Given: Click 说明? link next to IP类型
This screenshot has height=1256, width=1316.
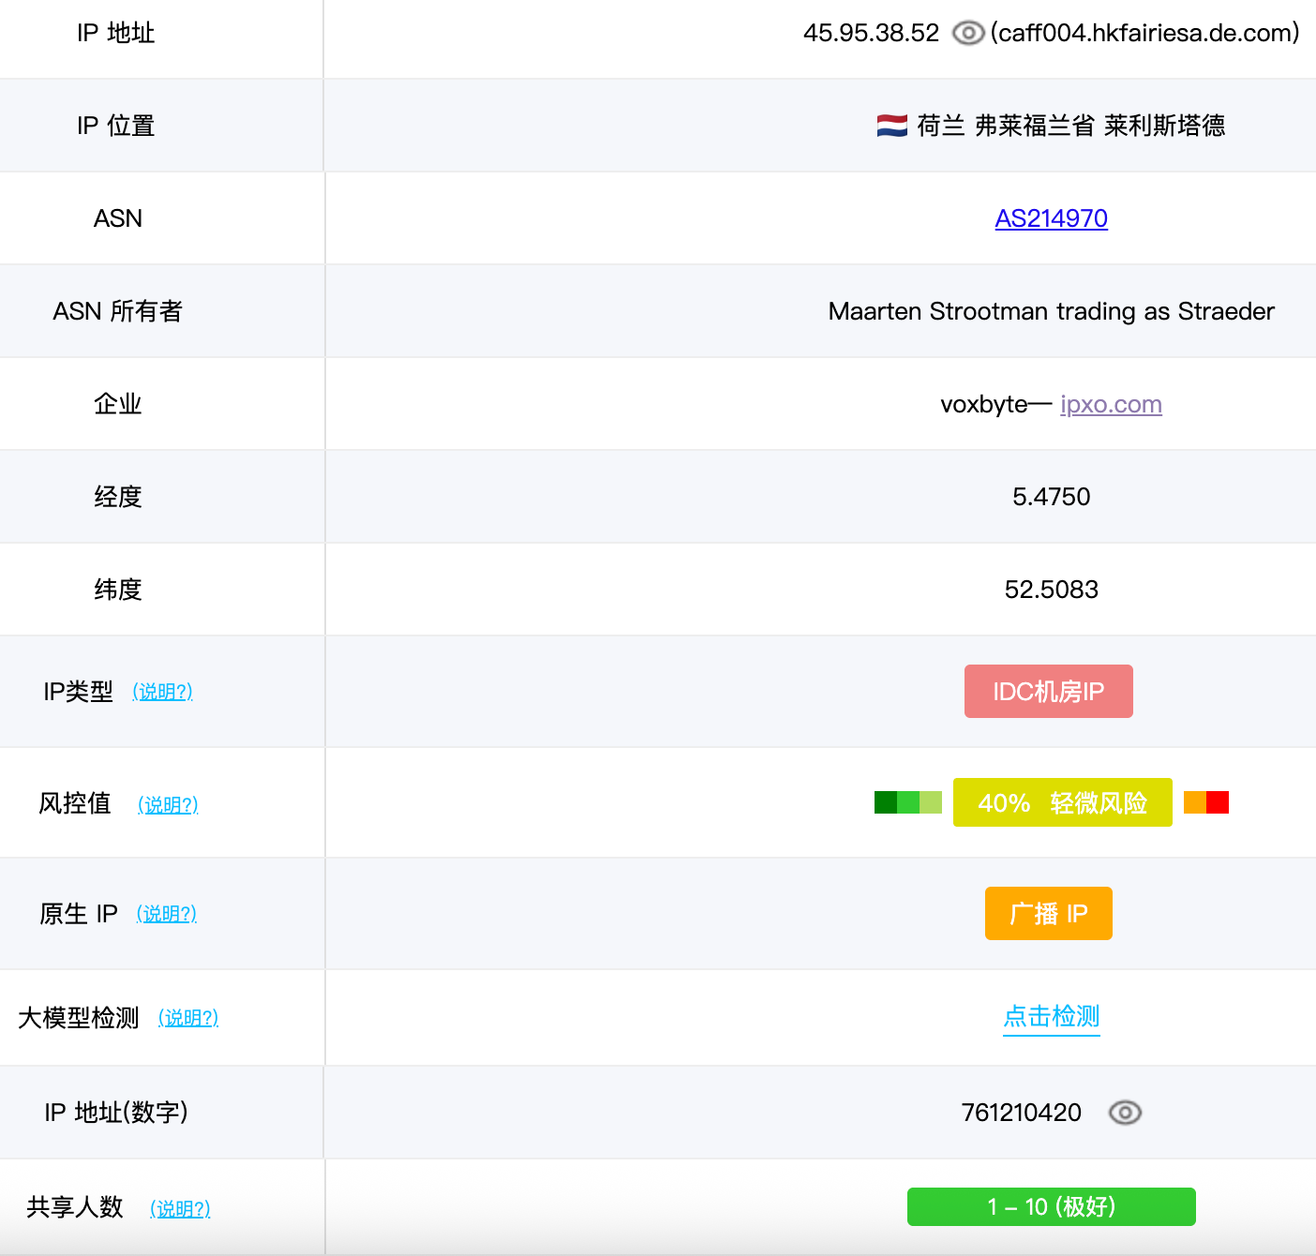Looking at the screenshot, I should coord(162,692).
